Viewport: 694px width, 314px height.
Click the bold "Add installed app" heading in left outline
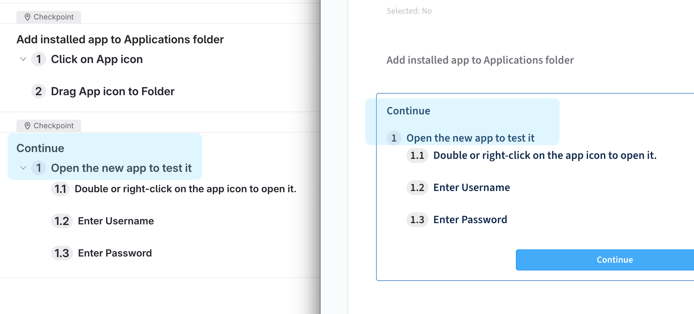pyautogui.click(x=120, y=40)
